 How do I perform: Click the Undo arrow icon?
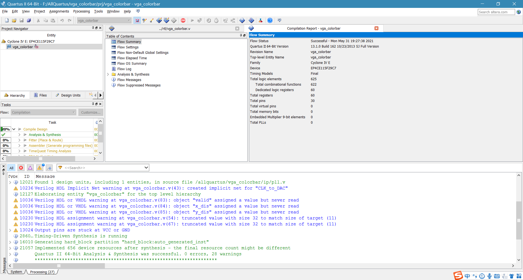click(x=62, y=20)
